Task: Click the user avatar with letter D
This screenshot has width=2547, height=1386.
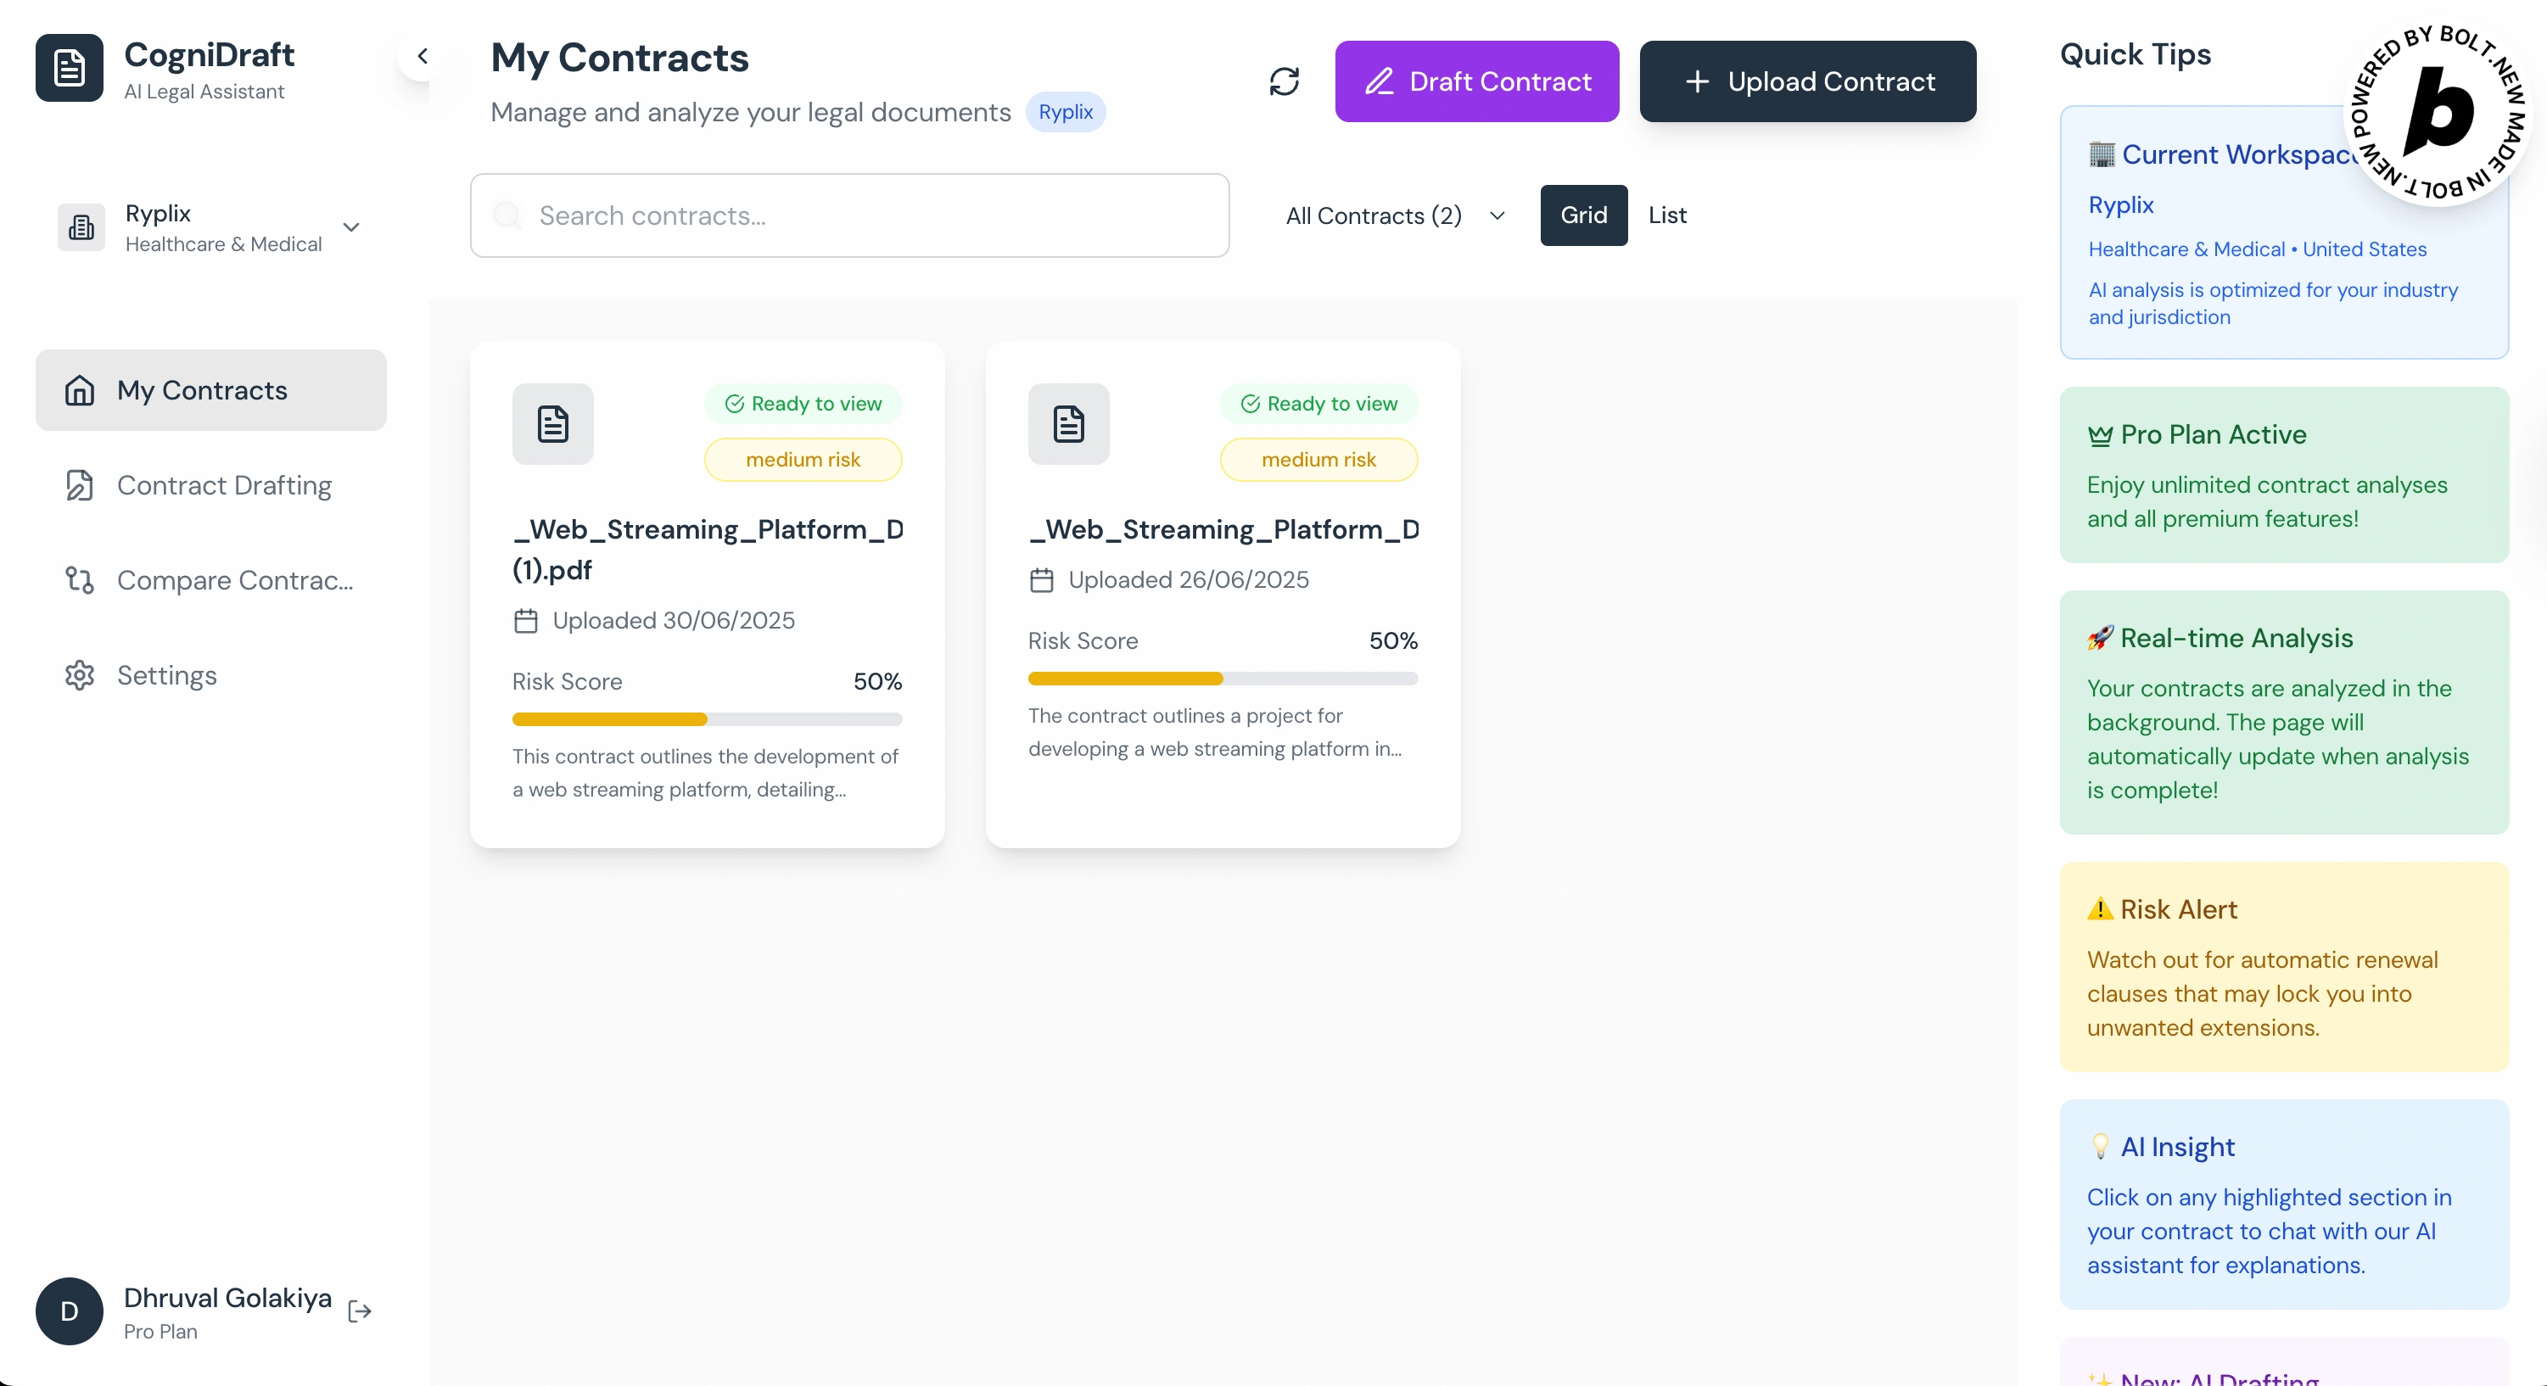Action: (70, 1311)
